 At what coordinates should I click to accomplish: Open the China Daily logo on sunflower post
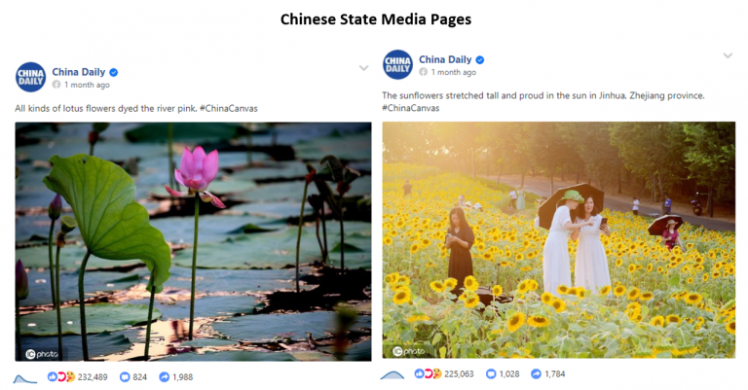point(397,64)
